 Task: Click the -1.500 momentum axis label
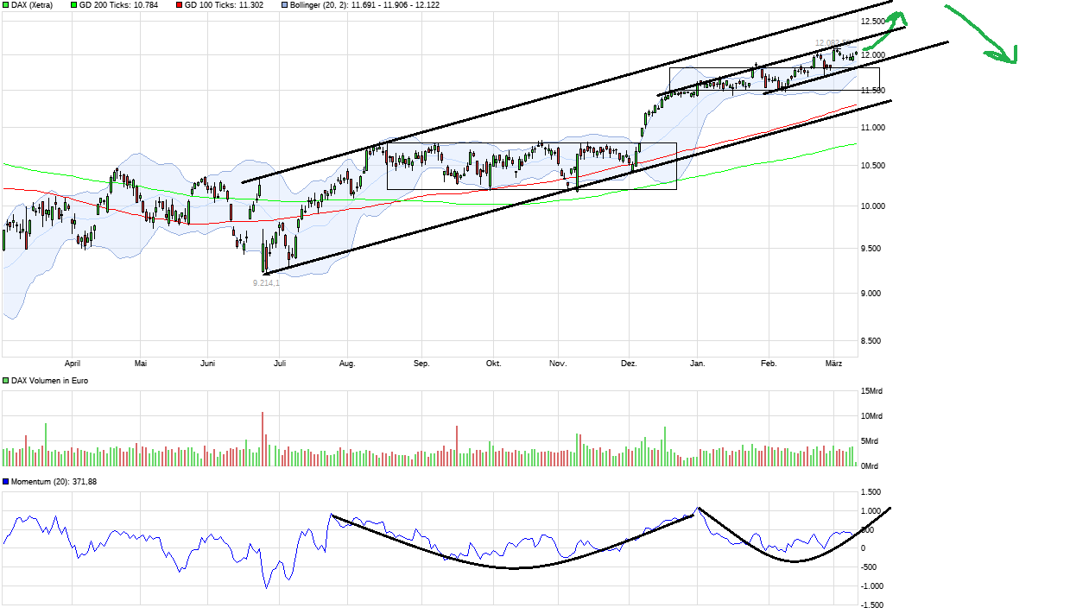pyautogui.click(x=873, y=606)
